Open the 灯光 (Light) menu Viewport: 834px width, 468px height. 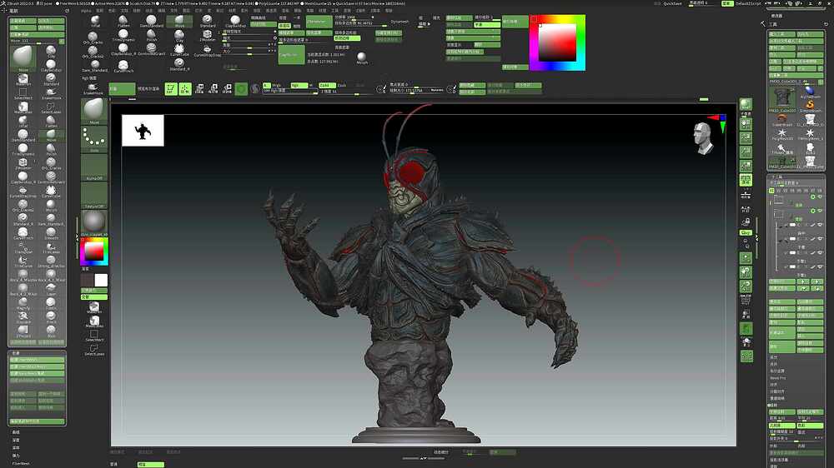199,10
